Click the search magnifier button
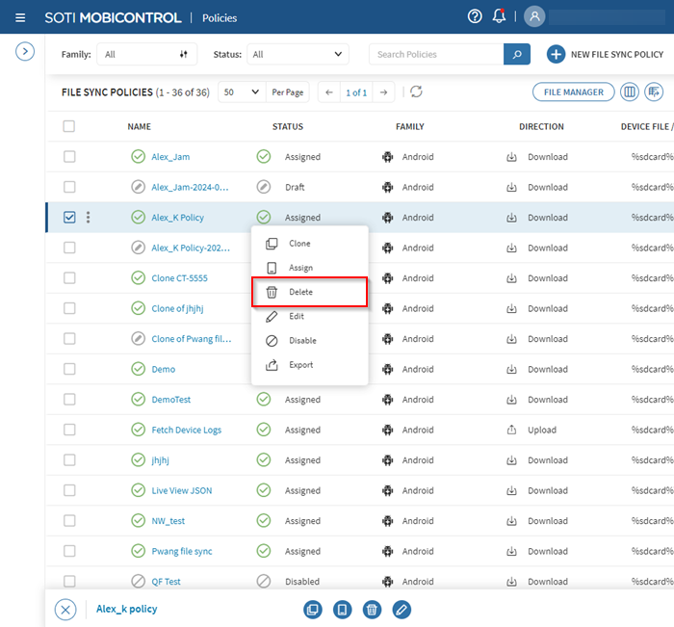 click(517, 55)
